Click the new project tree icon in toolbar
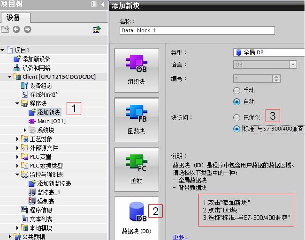305x240 pixels. point(5,29)
